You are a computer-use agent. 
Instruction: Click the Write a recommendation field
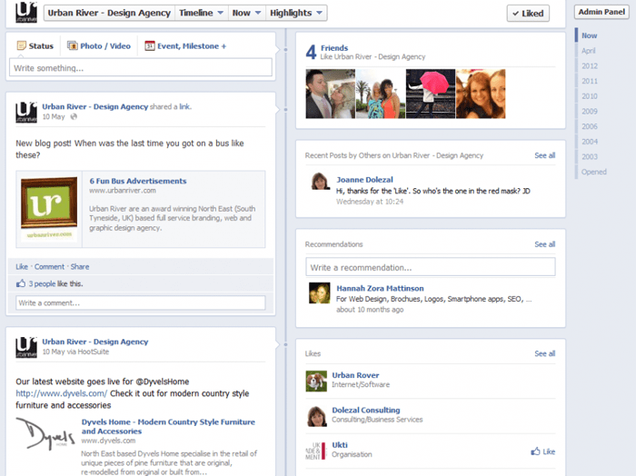tap(431, 267)
